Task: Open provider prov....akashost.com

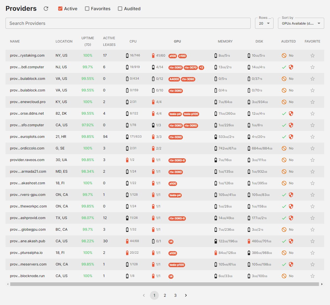Action: coord(28,183)
